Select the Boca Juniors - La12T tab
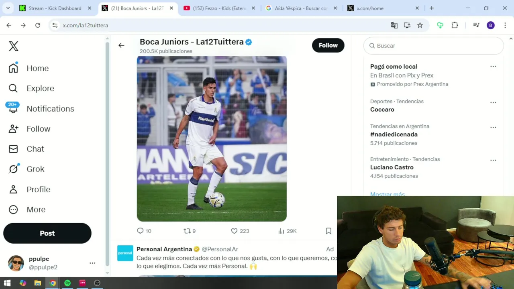The width and height of the screenshot is (514, 289). (138, 8)
